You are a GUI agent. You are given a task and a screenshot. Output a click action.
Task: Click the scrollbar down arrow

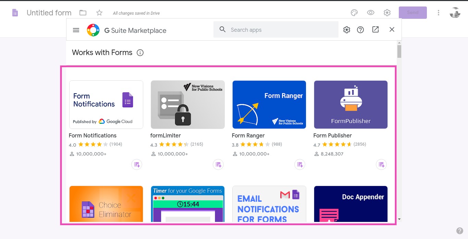click(399, 219)
